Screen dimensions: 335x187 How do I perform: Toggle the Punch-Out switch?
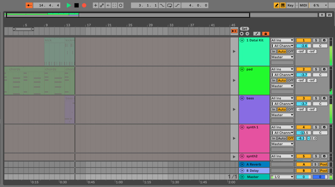[177, 5]
